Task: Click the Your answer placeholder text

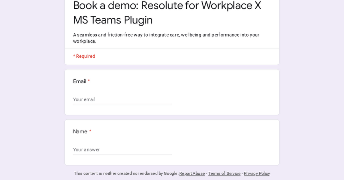Action: point(86,149)
